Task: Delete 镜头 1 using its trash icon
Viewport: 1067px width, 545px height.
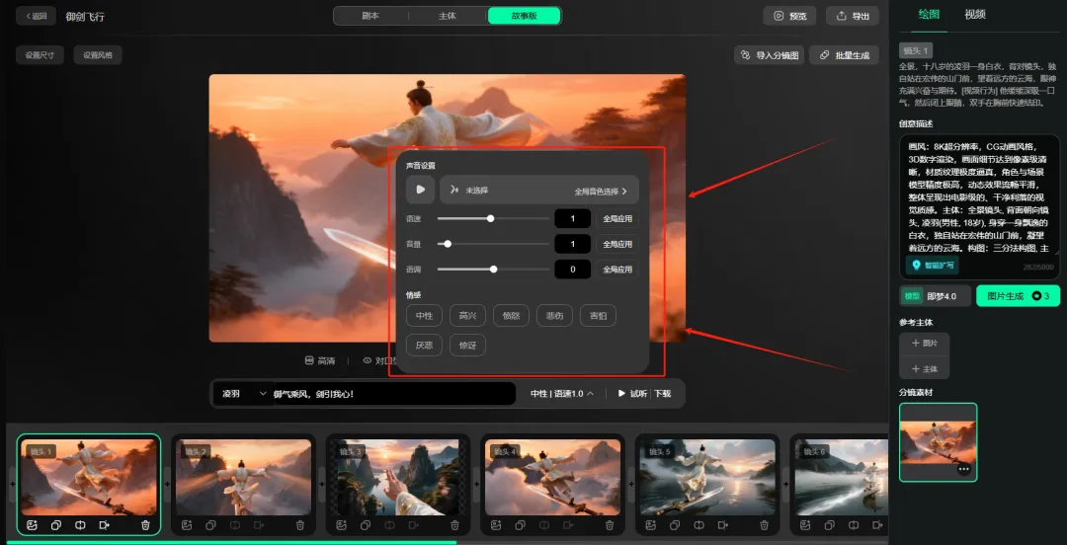Action: 146,524
